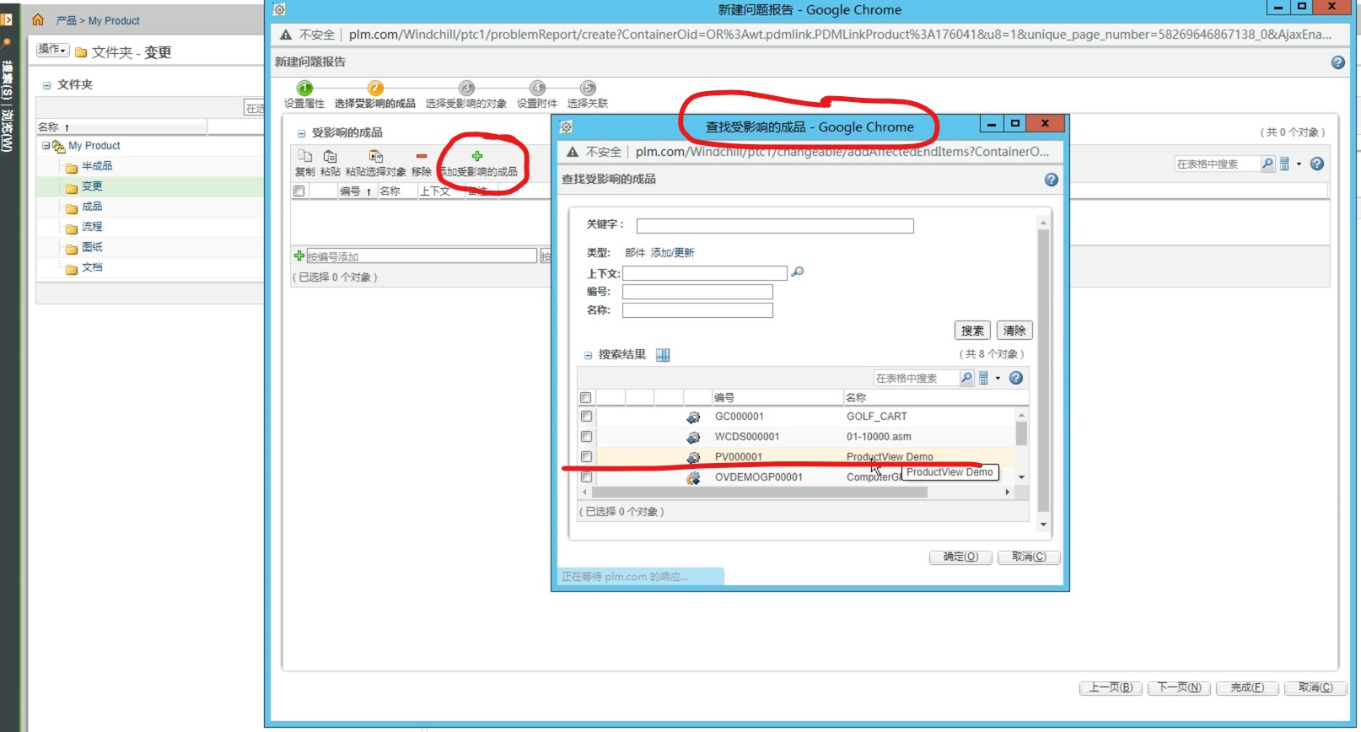Click part icon in GC000001 row

(x=693, y=417)
